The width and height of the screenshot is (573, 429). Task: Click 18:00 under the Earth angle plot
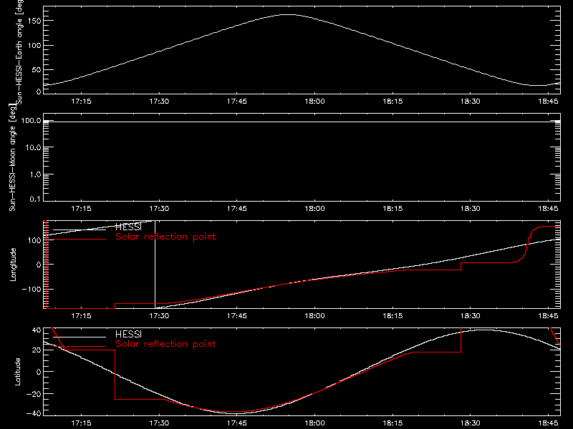pos(314,101)
